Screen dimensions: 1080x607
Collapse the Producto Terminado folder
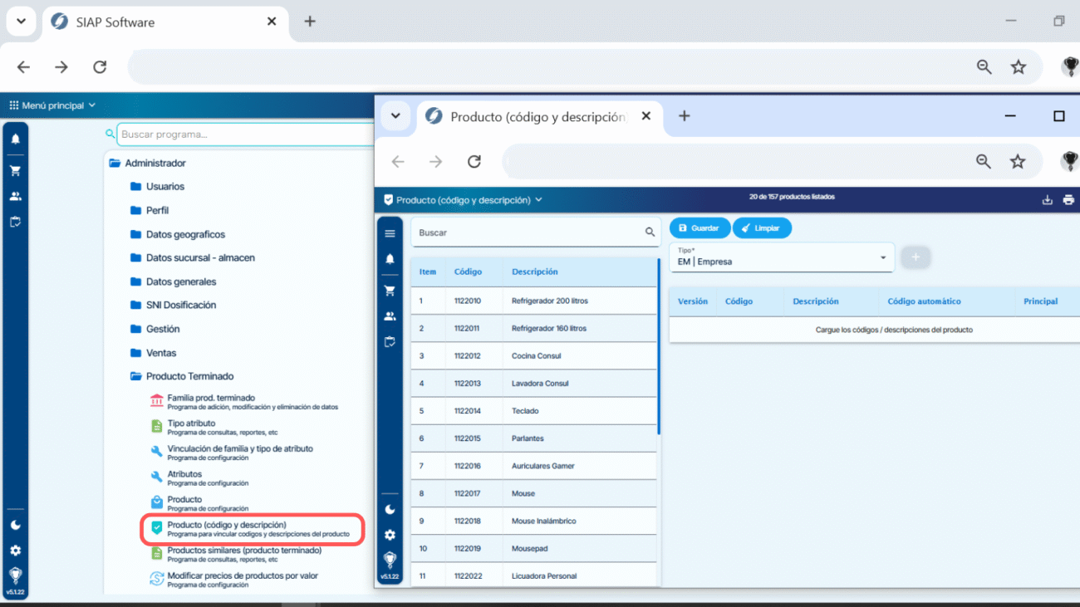point(189,376)
